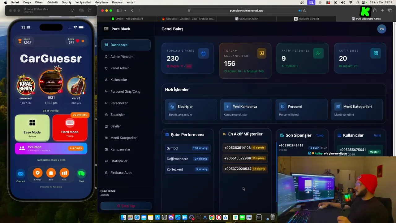Open the Dashboard sidebar item

click(126, 45)
